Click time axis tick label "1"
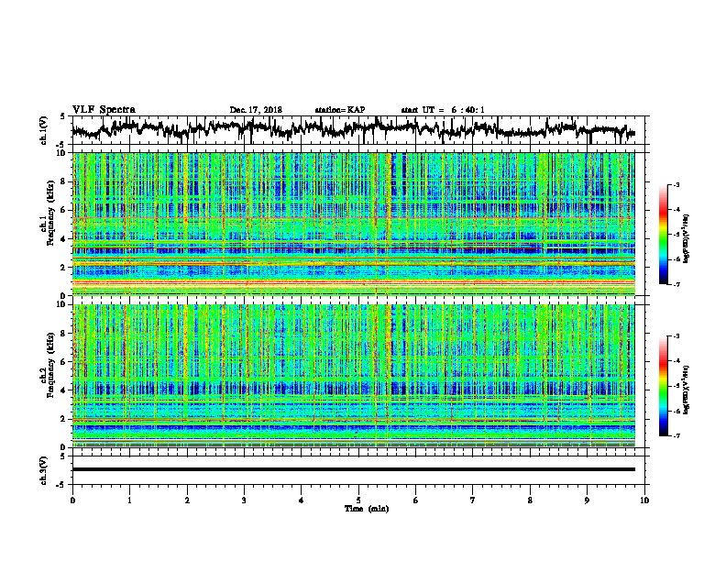Image resolution: width=726 pixels, height=561 pixels. click(x=130, y=500)
